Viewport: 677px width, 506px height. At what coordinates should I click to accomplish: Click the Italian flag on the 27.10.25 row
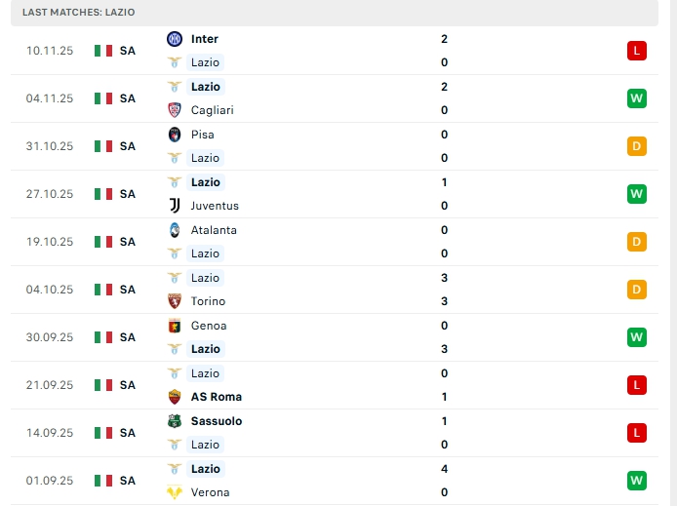tap(103, 194)
